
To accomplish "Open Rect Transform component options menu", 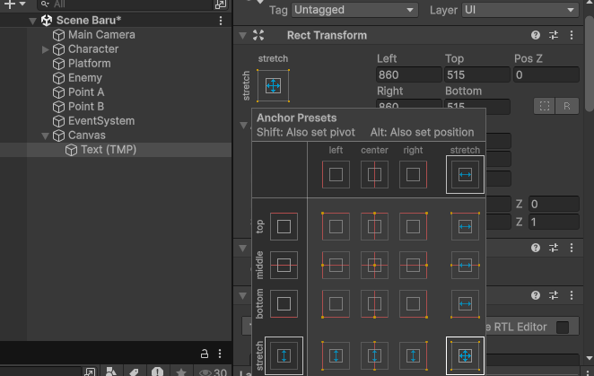I will [572, 35].
